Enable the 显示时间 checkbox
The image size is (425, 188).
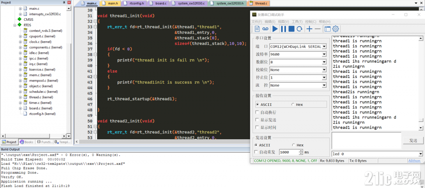(257, 127)
